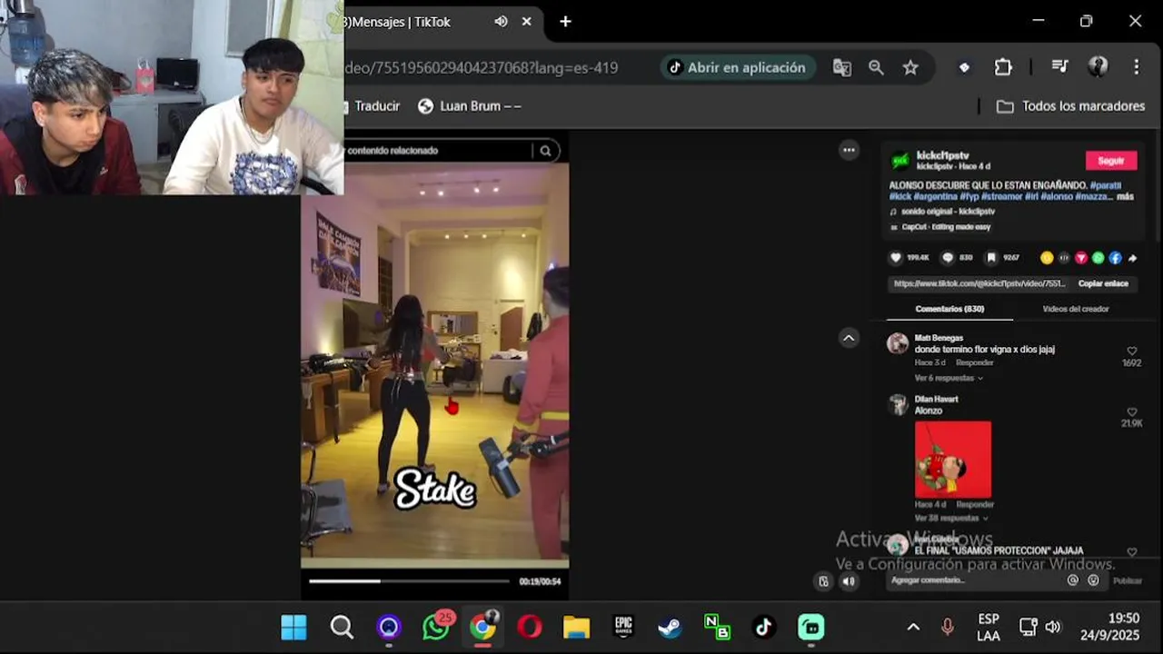Bookmark this page with the star
Viewport: 1163px width, 654px height.
910,67
